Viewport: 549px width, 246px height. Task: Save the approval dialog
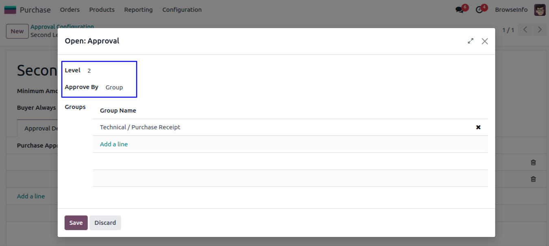pyautogui.click(x=76, y=223)
